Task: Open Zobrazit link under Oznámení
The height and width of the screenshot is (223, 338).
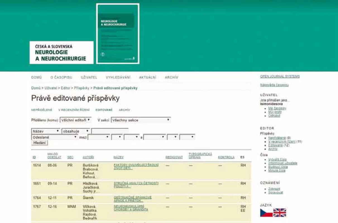Action: (x=274, y=189)
